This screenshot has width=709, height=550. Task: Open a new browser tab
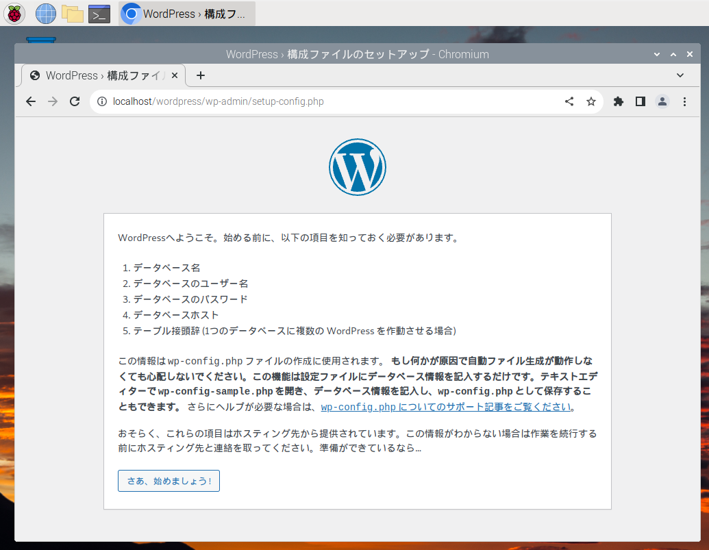201,75
